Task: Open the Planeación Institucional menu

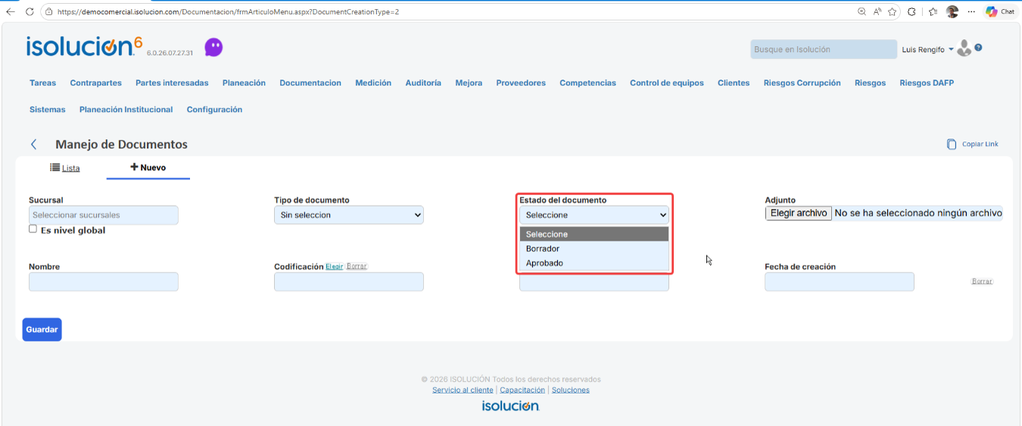Action: click(x=126, y=110)
